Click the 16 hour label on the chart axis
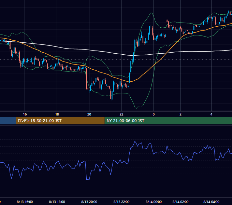The image size is (232, 205). coord(25,114)
